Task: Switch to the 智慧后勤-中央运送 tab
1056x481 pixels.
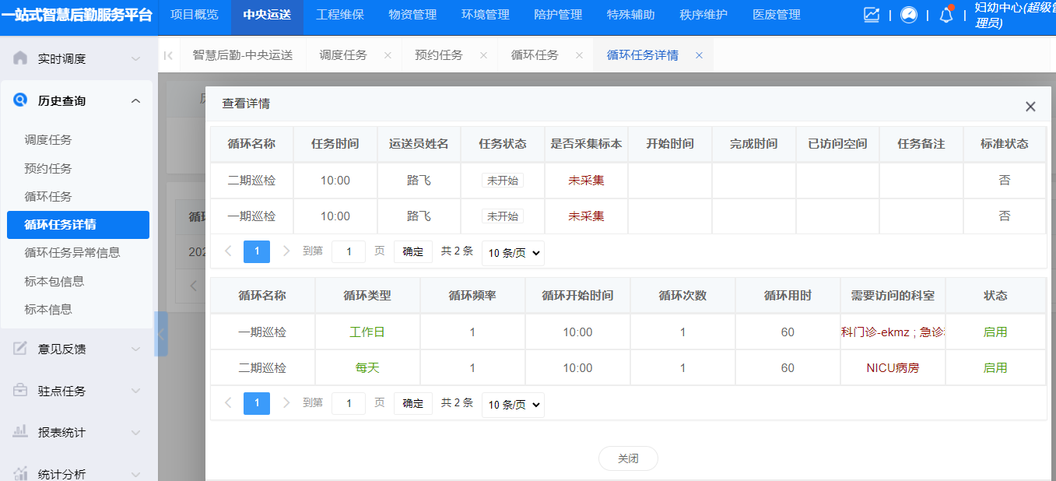Action: [243, 55]
